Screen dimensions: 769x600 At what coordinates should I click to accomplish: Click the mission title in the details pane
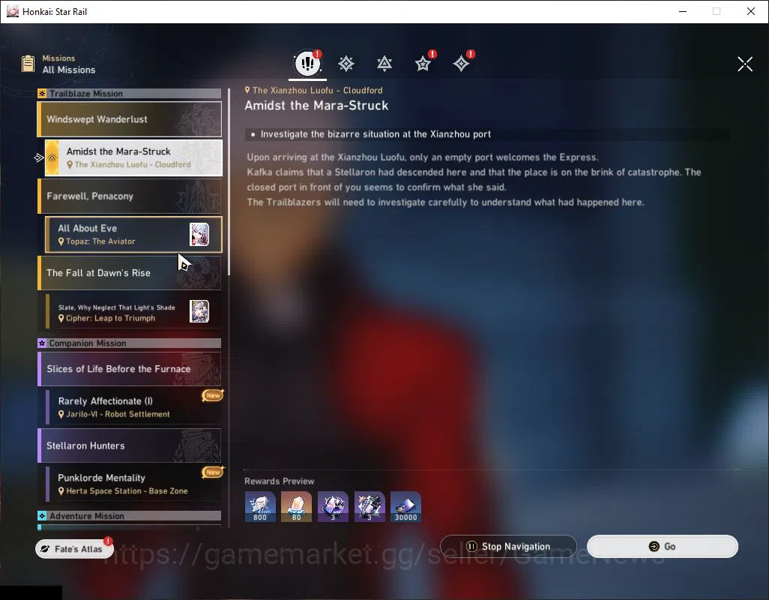pyautogui.click(x=316, y=106)
